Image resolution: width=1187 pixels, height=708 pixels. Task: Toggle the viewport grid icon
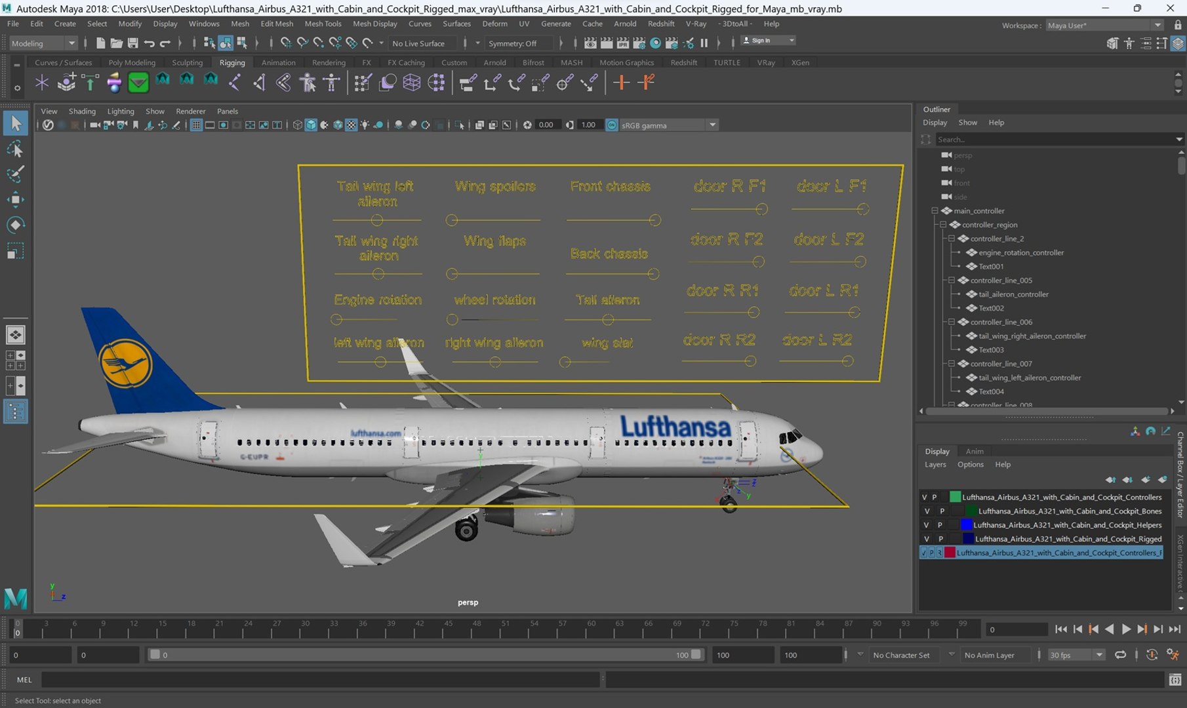point(195,125)
